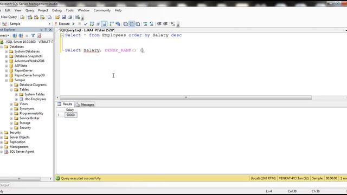Open the Tools menu
347x195 pixels.
coord(69,10)
